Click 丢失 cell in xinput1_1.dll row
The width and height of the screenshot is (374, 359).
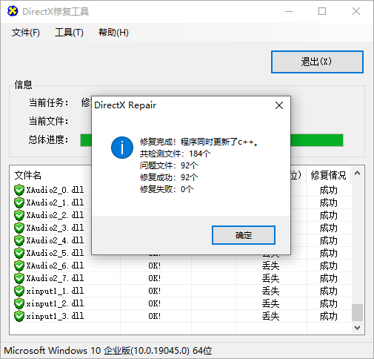point(270,291)
